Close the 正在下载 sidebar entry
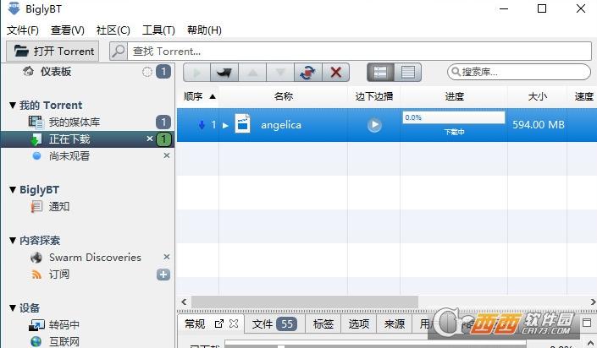The width and height of the screenshot is (597, 348). (150, 139)
